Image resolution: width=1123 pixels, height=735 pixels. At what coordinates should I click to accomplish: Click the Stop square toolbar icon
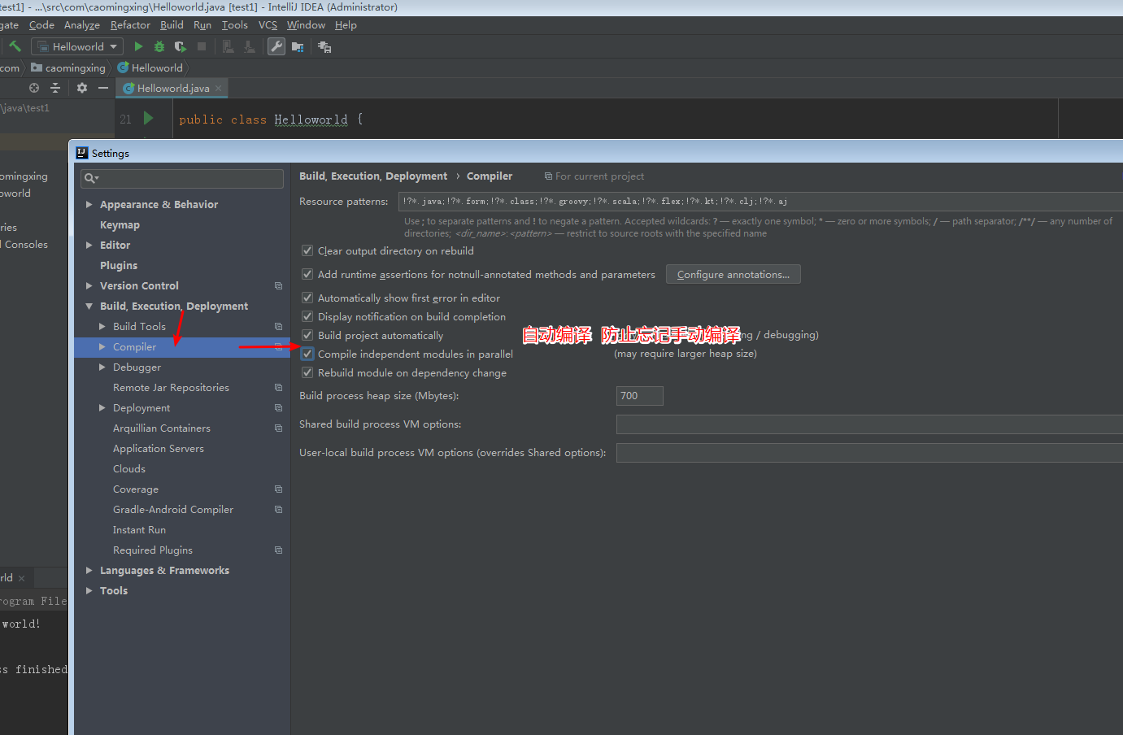[x=202, y=46]
